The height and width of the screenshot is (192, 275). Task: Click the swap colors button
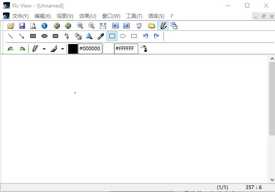pyautogui.click(x=144, y=49)
